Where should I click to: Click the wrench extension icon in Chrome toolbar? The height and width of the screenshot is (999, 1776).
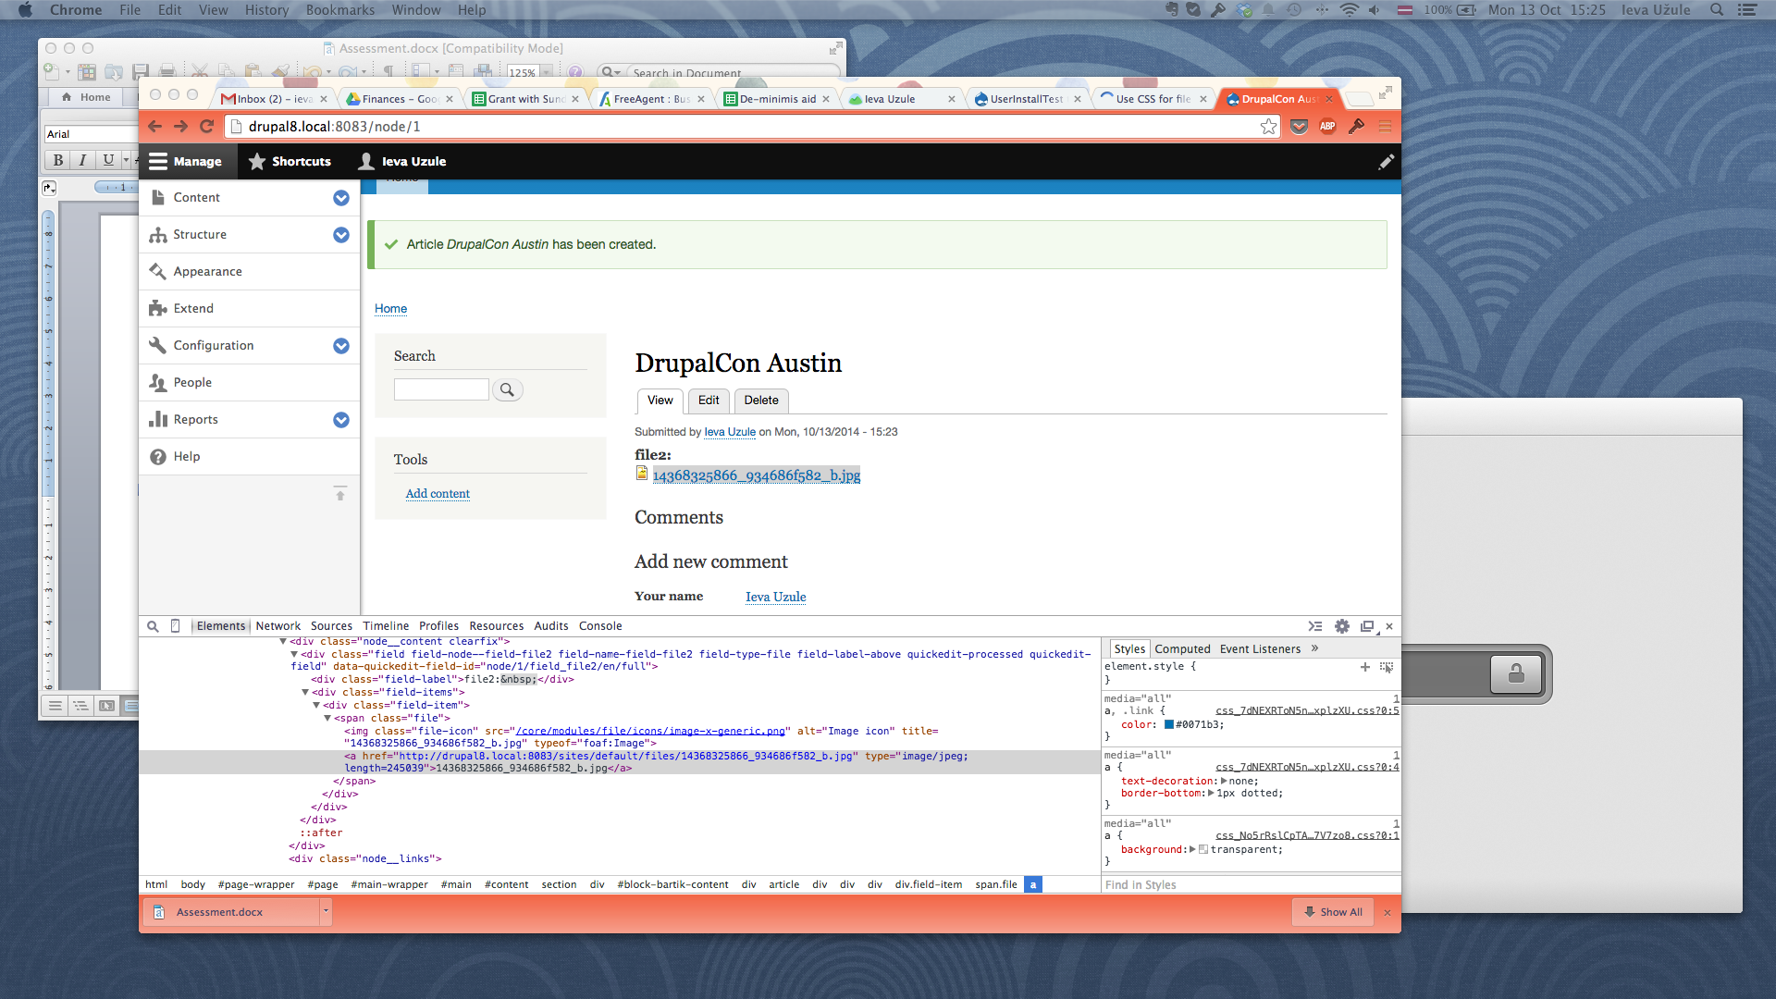tap(1356, 127)
